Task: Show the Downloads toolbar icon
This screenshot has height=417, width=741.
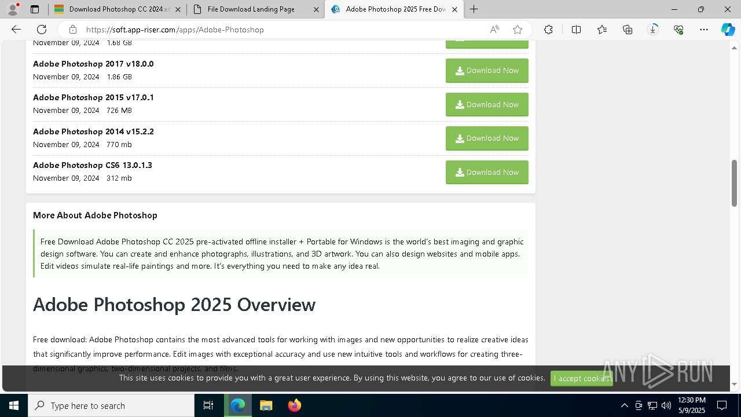Action: click(653, 30)
